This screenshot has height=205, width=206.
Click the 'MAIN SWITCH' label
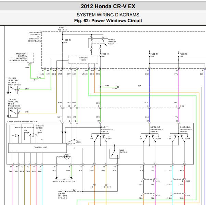123,151
